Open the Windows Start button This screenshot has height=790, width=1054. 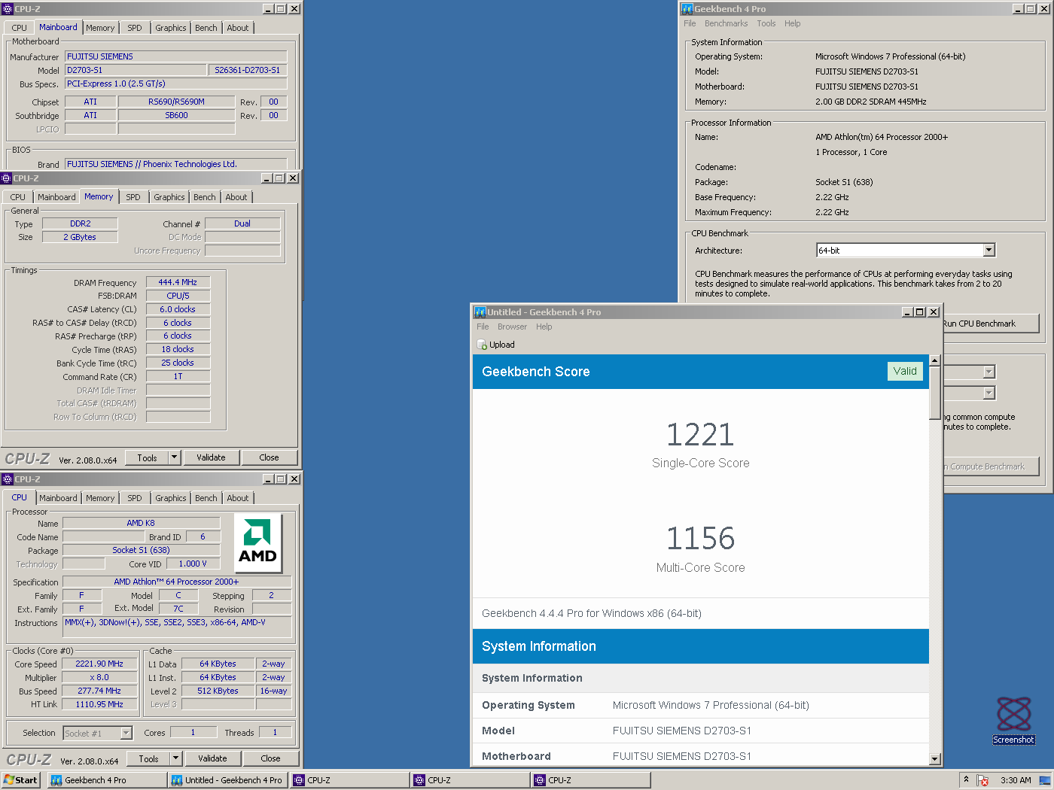point(20,780)
